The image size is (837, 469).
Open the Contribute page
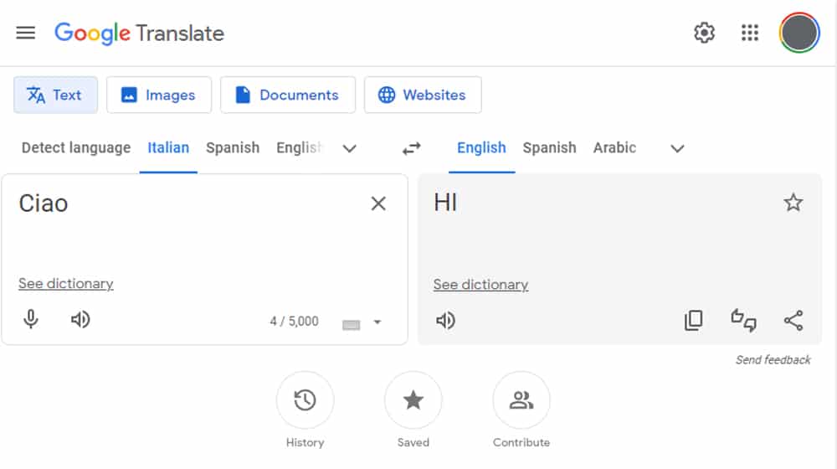point(521,400)
